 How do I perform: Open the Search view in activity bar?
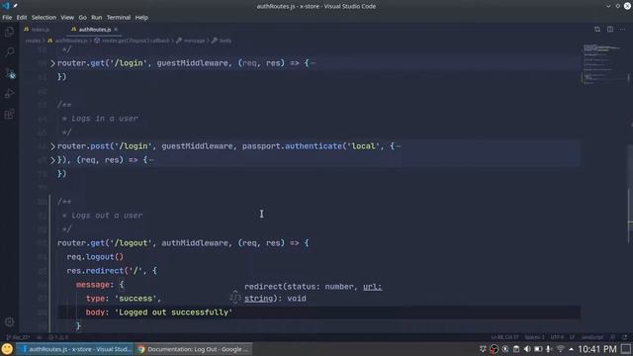click(9, 52)
